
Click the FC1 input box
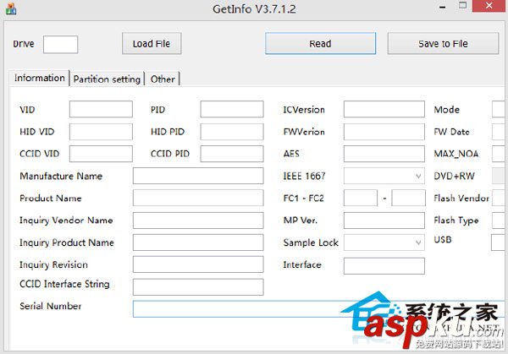(361, 198)
